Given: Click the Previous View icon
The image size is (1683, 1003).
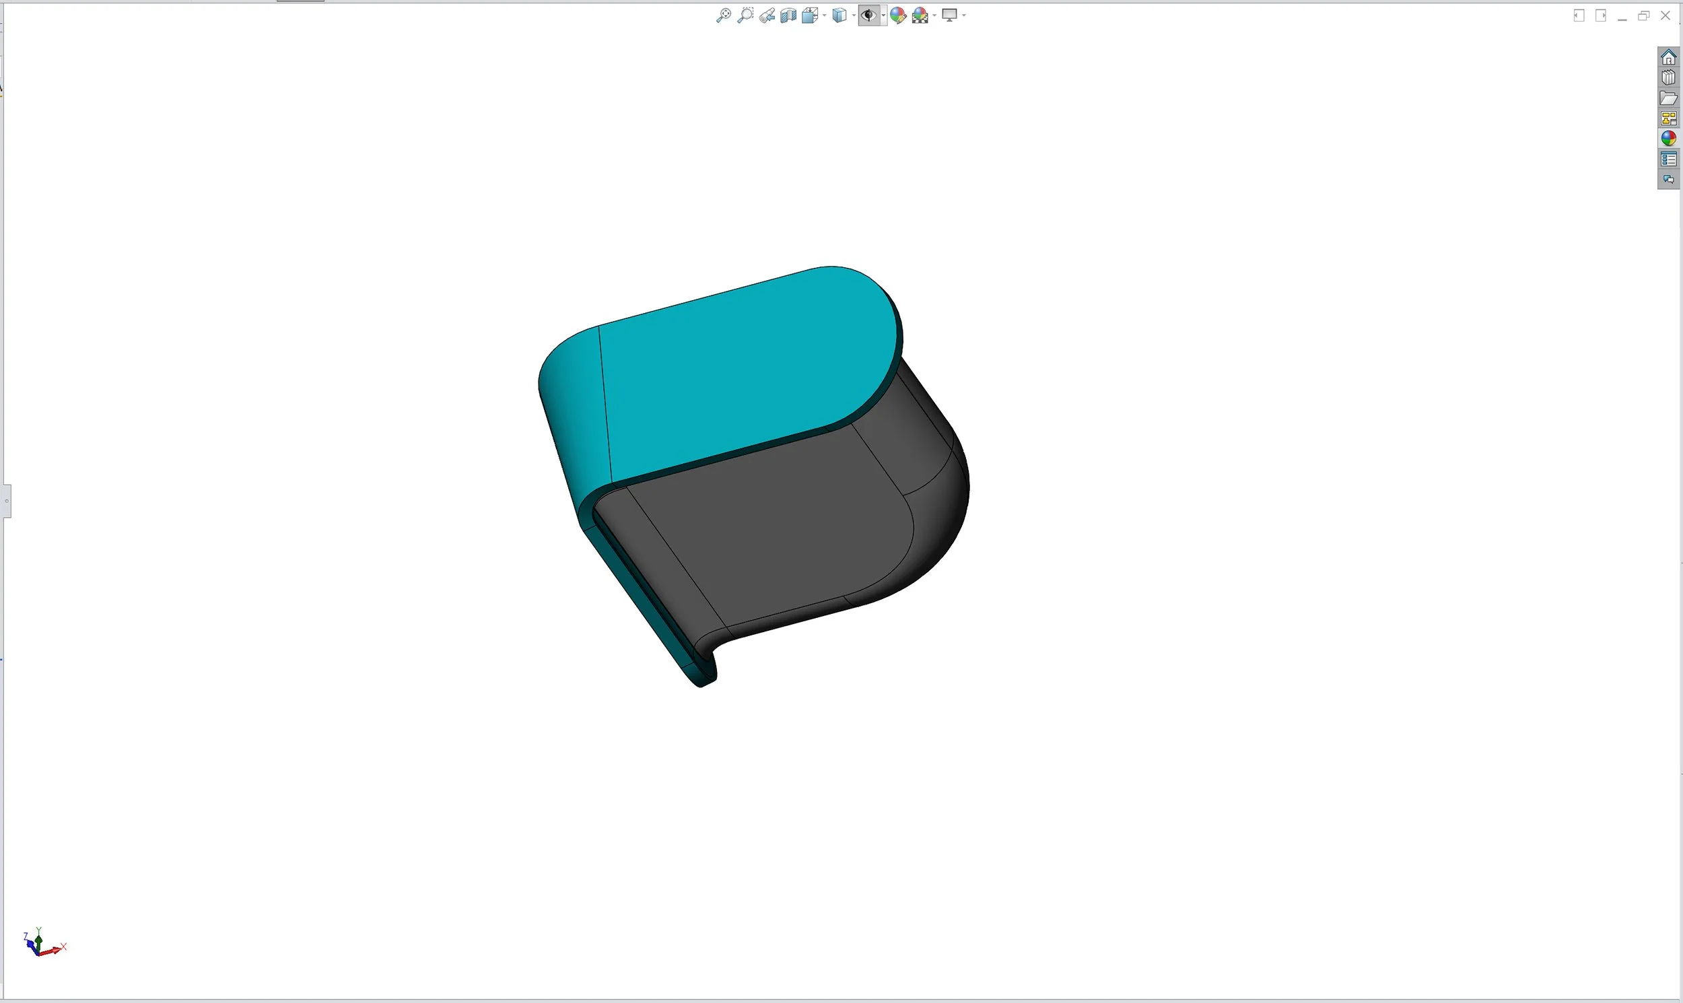Looking at the screenshot, I should click(x=767, y=15).
